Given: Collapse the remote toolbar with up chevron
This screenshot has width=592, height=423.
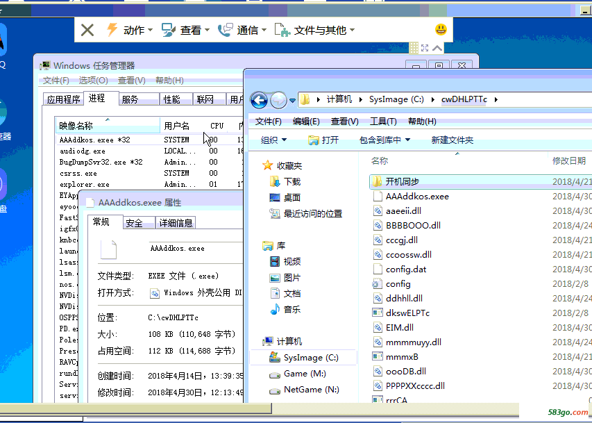Looking at the screenshot, I should coord(437,48).
